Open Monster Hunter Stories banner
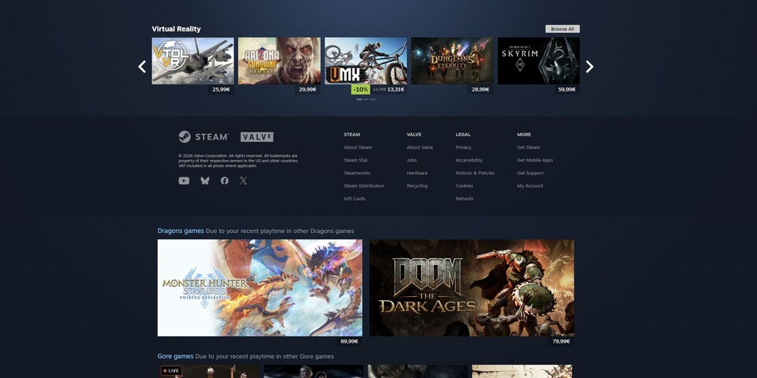Image resolution: width=757 pixels, height=378 pixels. click(259, 287)
